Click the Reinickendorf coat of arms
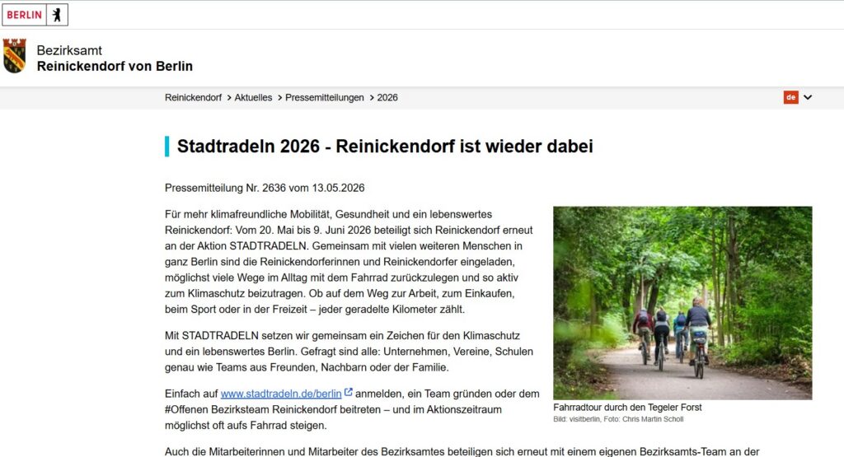This screenshot has width=844, height=457. [x=15, y=55]
